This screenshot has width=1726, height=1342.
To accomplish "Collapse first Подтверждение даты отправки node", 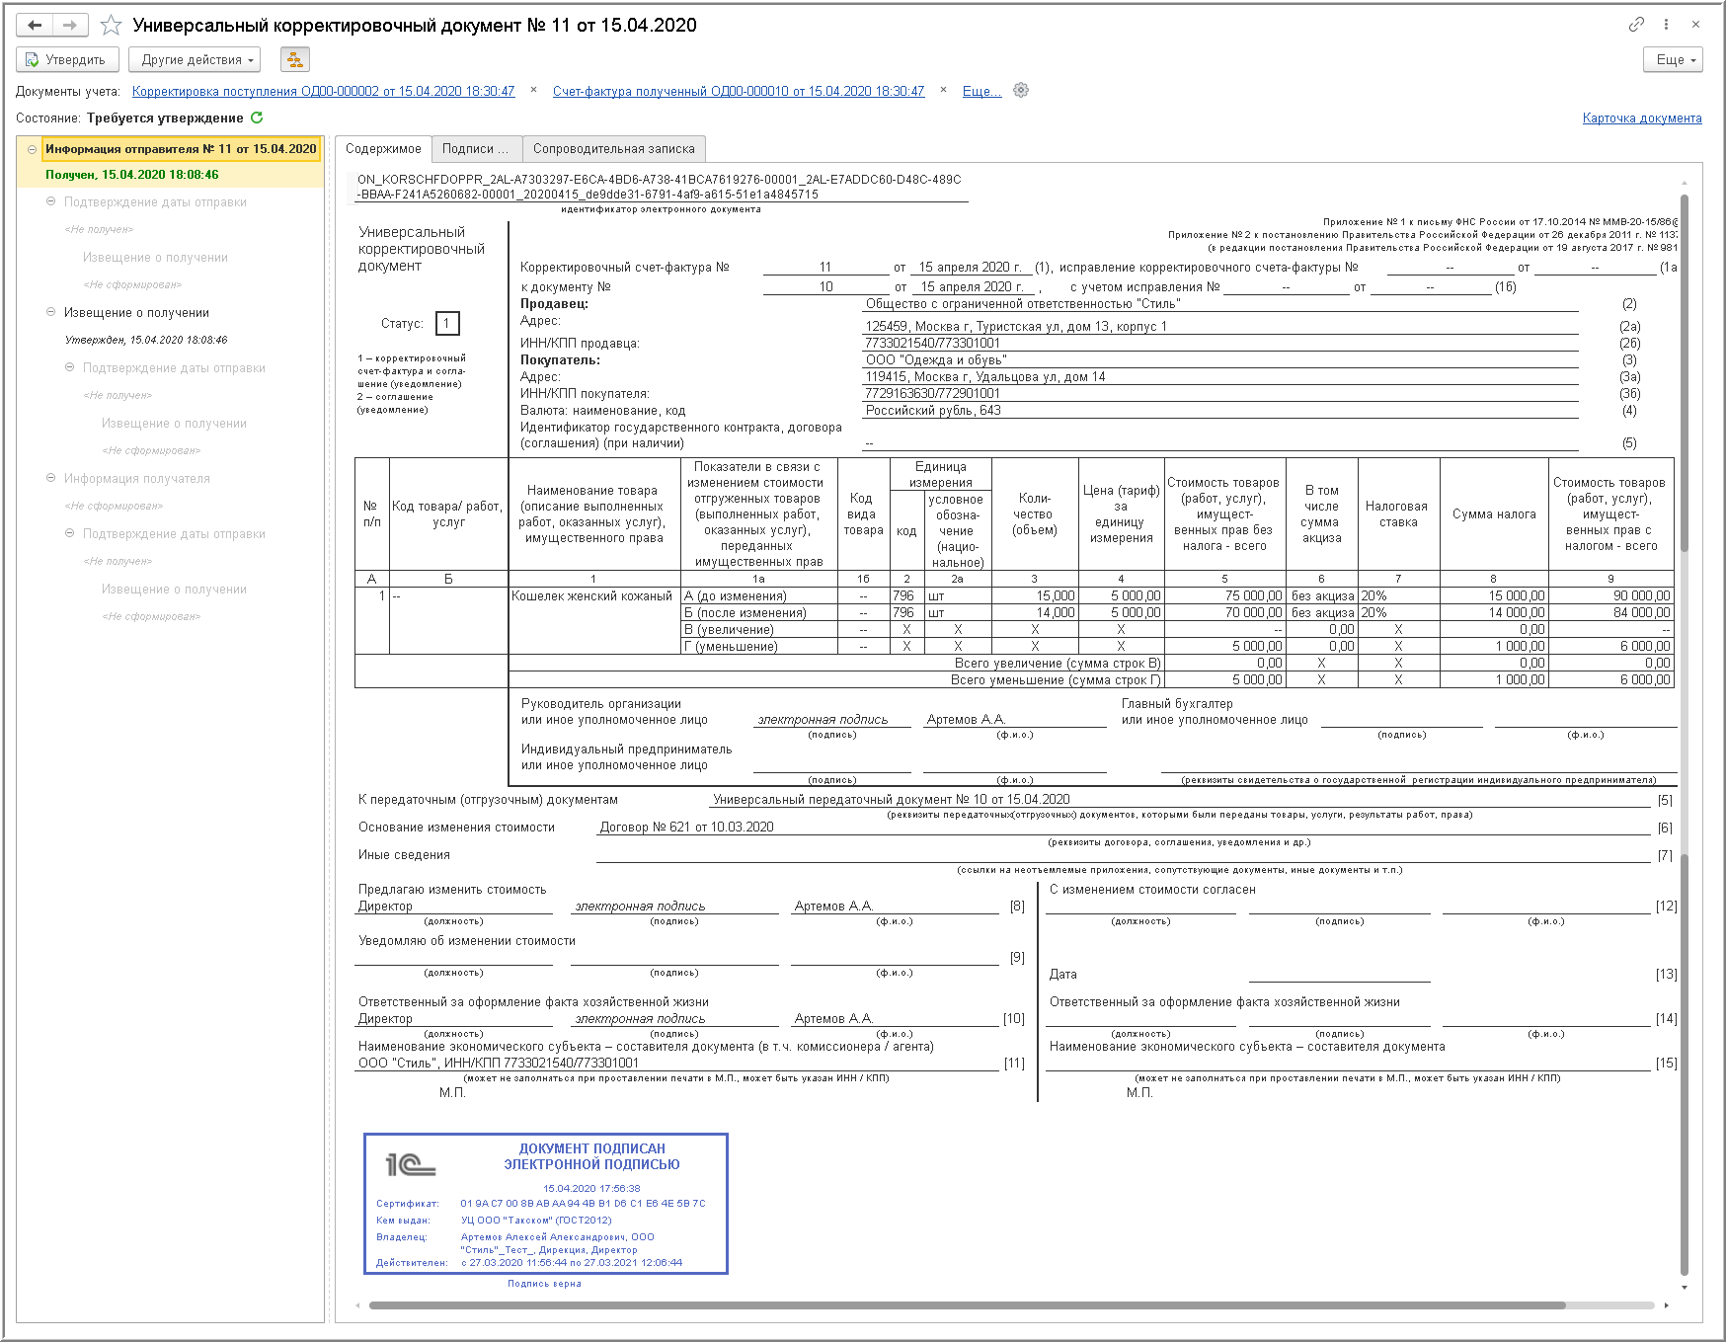I will click(x=51, y=201).
